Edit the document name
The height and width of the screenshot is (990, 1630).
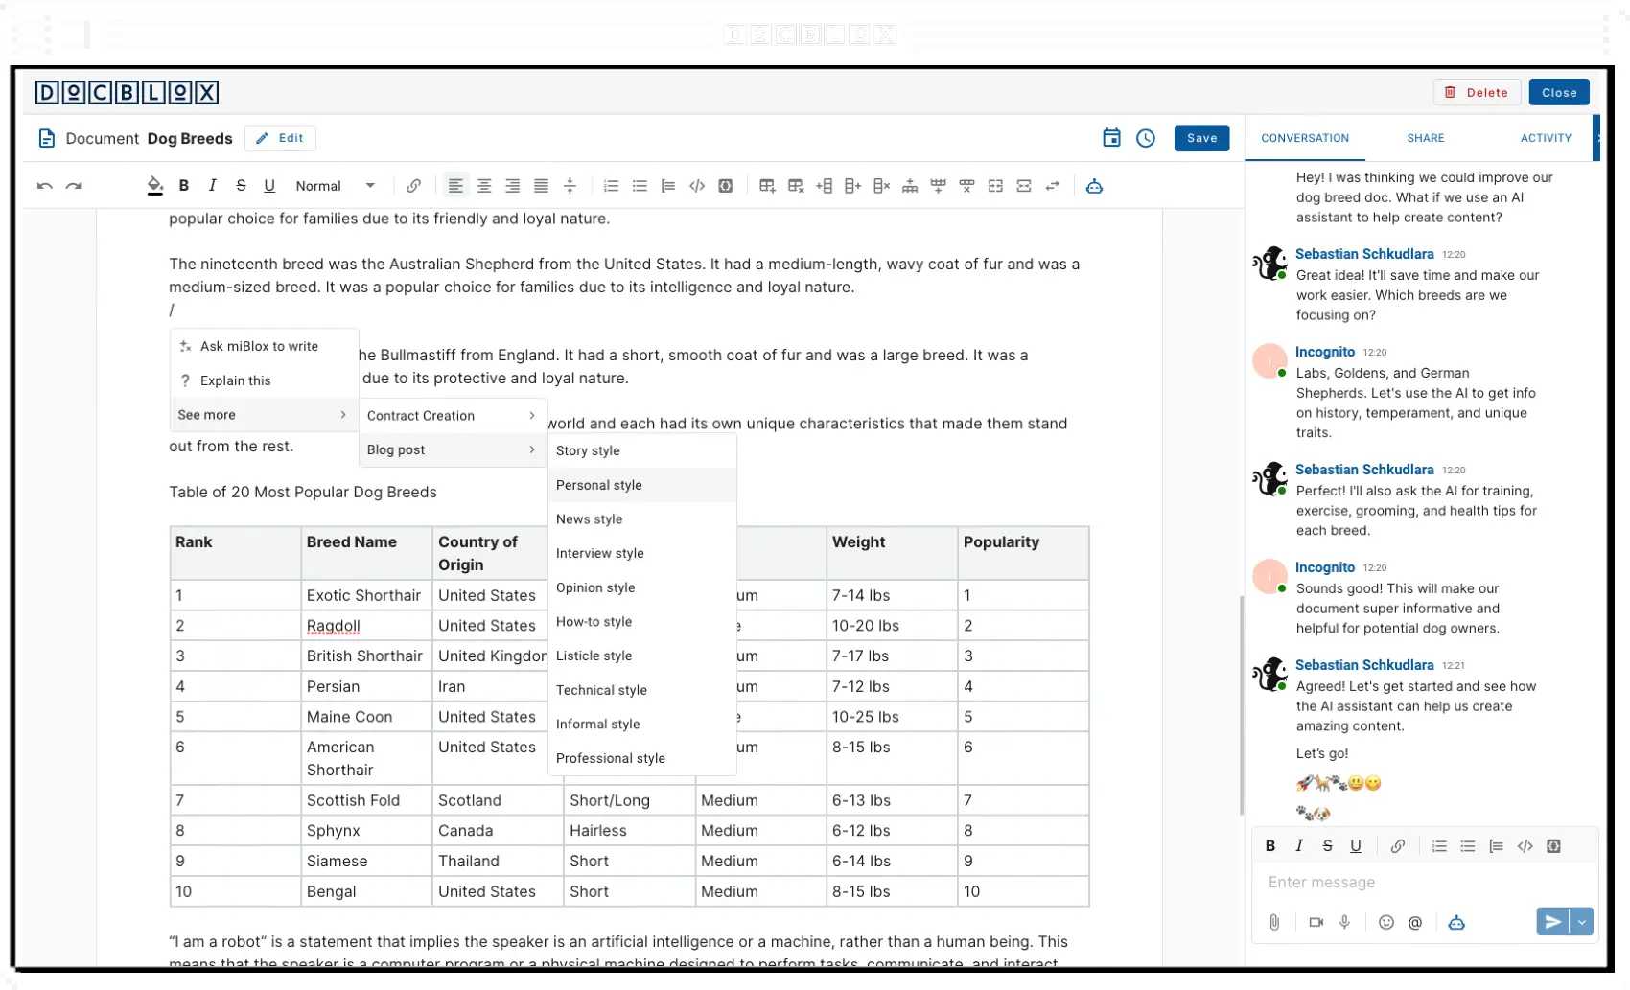(280, 138)
